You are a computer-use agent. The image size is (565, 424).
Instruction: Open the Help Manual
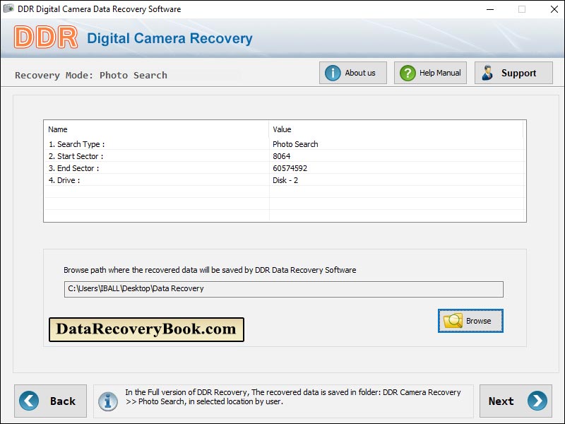tap(430, 72)
